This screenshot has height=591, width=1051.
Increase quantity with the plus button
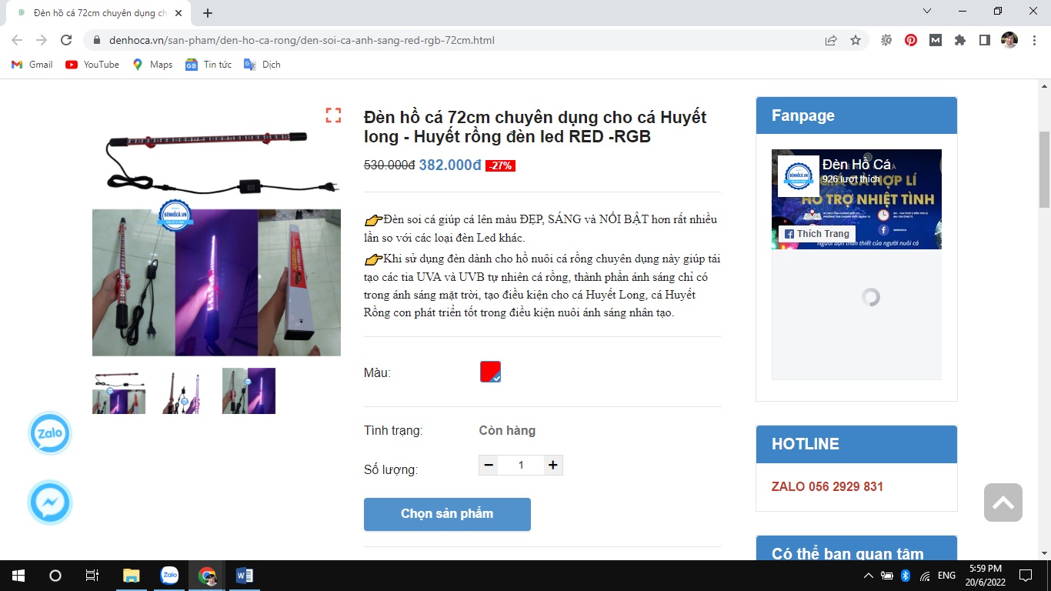pyautogui.click(x=552, y=465)
